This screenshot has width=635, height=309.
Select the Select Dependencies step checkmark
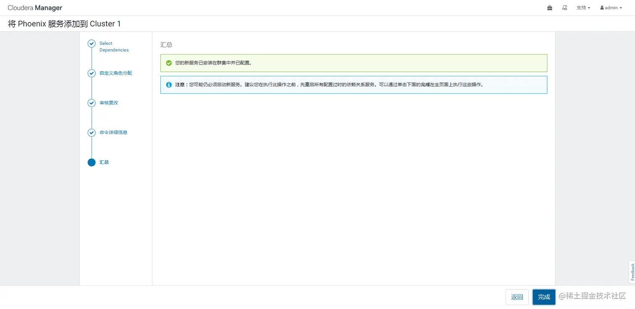click(x=92, y=44)
